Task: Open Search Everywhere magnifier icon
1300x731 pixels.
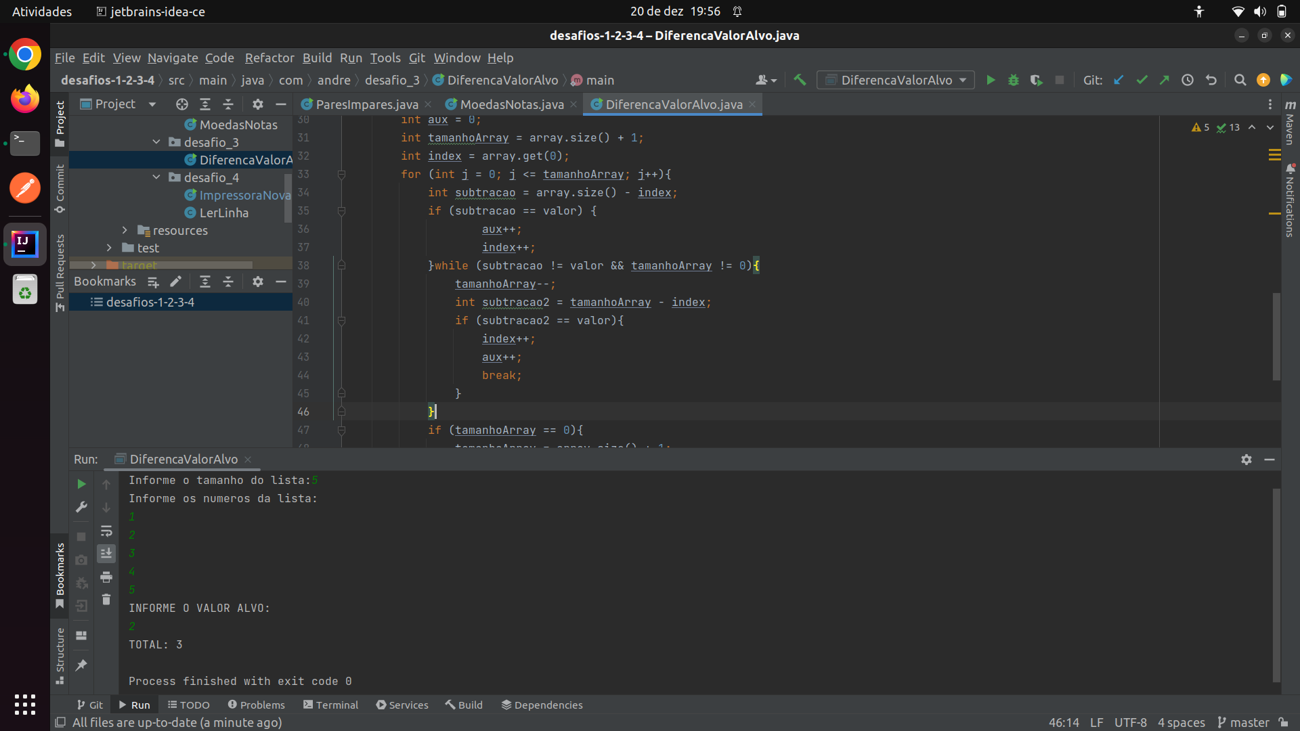Action: (1240, 80)
